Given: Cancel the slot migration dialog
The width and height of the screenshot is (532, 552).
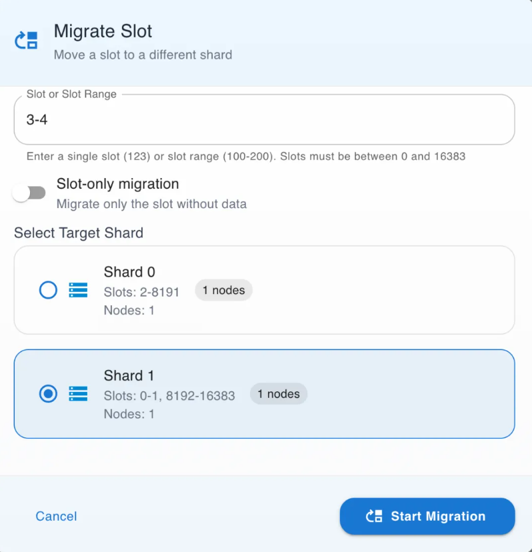Looking at the screenshot, I should tap(56, 516).
